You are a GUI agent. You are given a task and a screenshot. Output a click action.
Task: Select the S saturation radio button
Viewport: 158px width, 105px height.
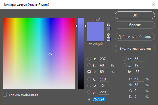[89, 65]
